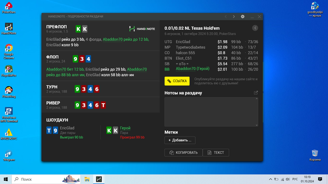Click Hand2Note taskbar icon
The height and width of the screenshot is (184, 328).
99,179
